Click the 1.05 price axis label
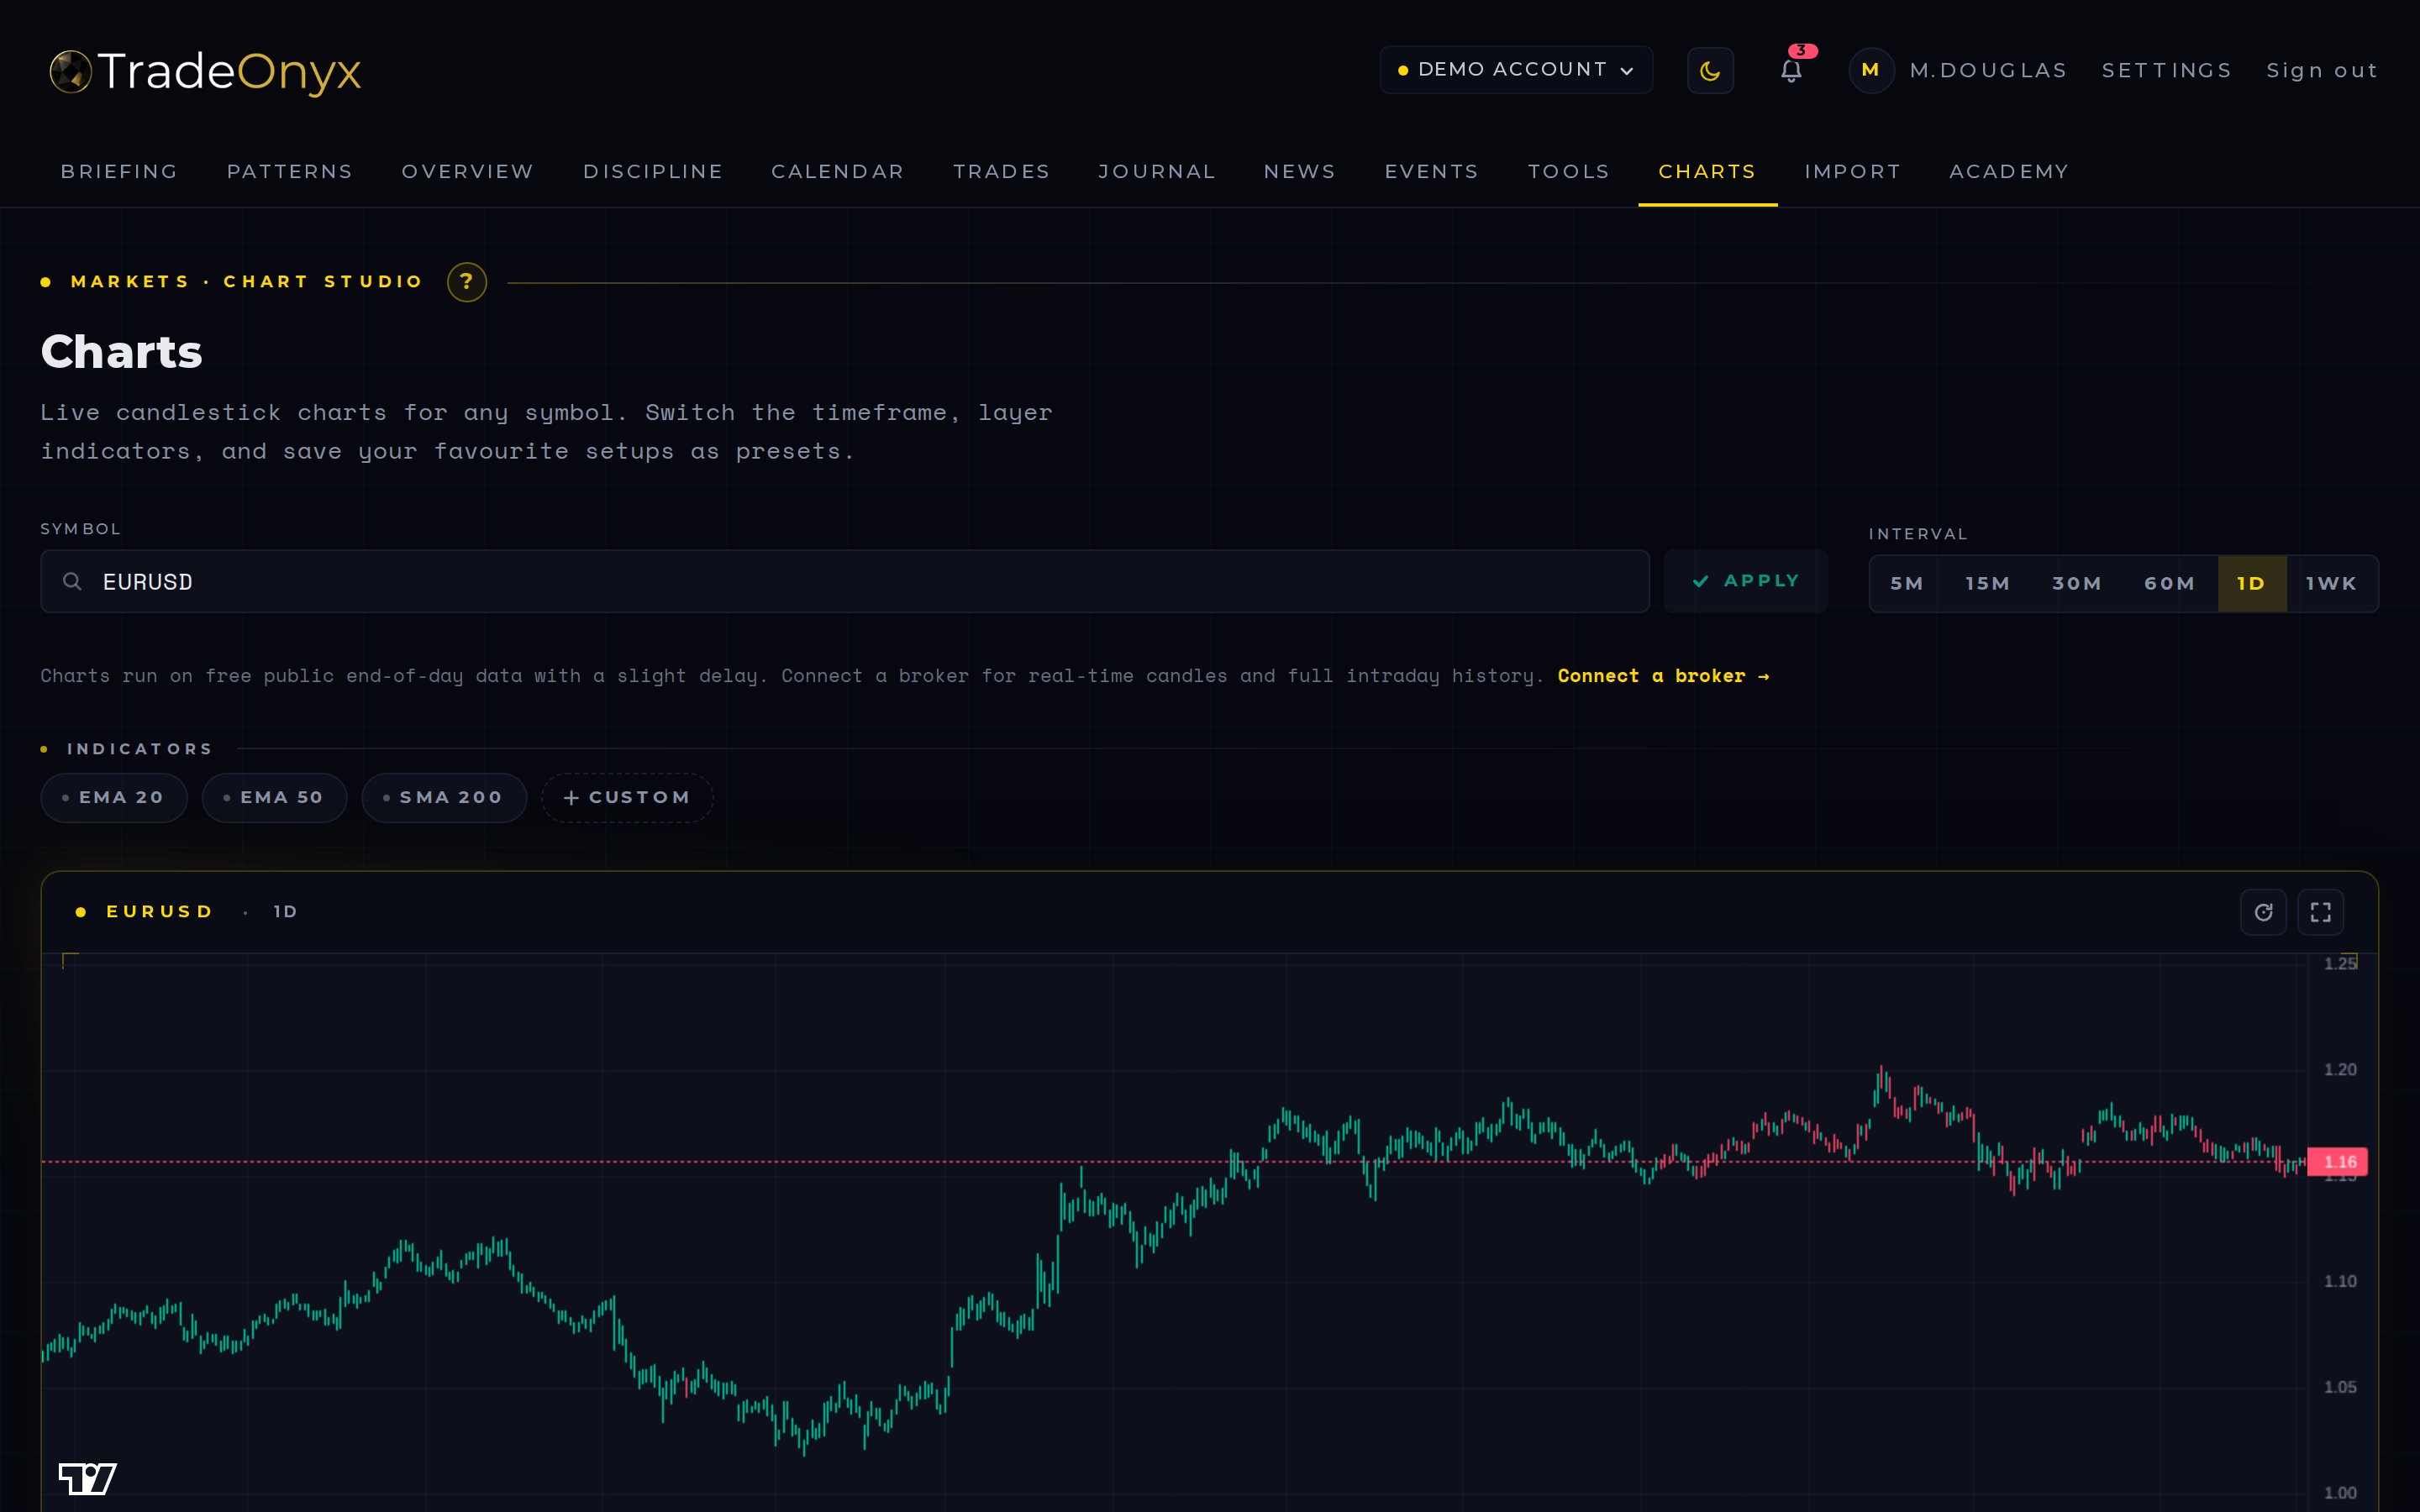Image resolution: width=2420 pixels, height=1512 pixels. pyautogui.click(x=2339, y=1387)
